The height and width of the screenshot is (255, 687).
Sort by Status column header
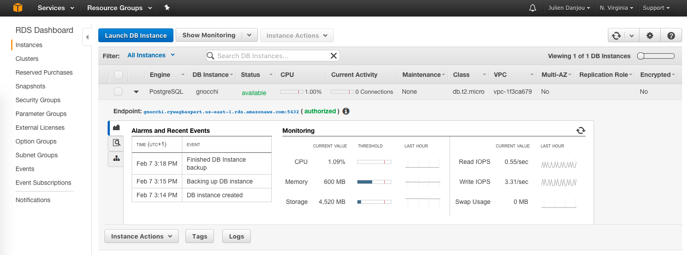(256, 75)
